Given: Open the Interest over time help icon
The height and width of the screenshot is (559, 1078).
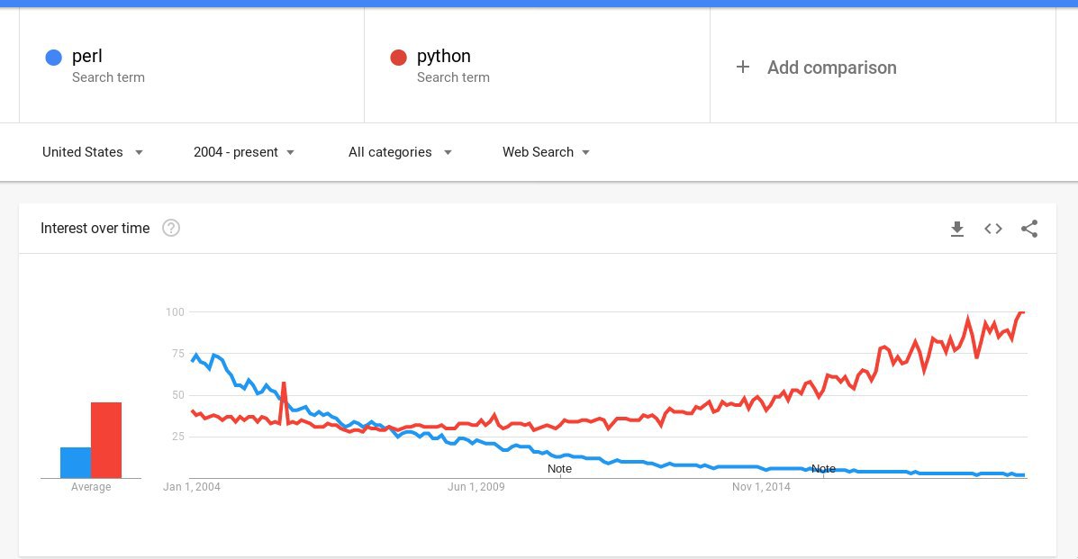Looking at the screenshot, I should pos(171,228).
